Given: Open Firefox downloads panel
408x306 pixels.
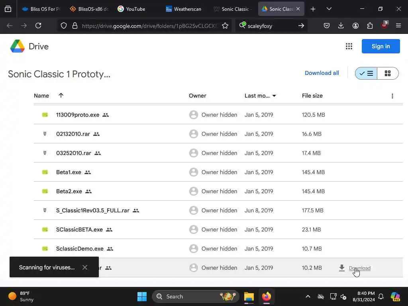Looking at the screenshot, I should click(341, 25).
